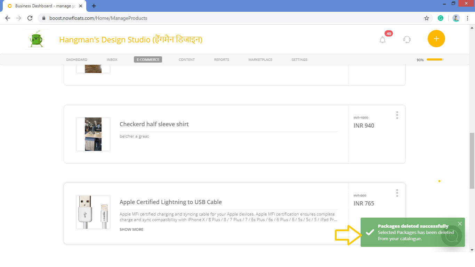475x267 pixels.
Task: Click the struck-through INR 800 price
Action: pyautogui.click(x=360, y=196)
